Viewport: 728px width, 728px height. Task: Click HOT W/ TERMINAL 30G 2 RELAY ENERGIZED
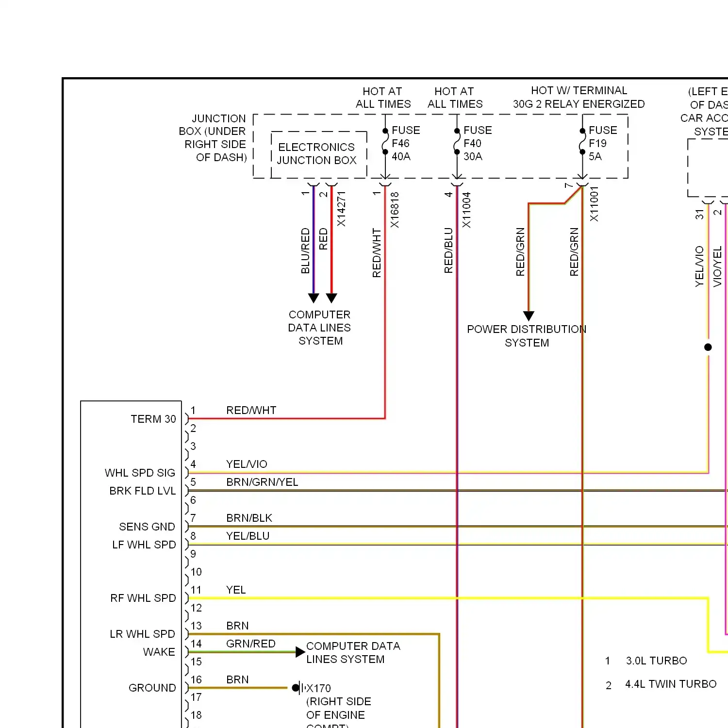pyautogui.click(x=579, y=97)
